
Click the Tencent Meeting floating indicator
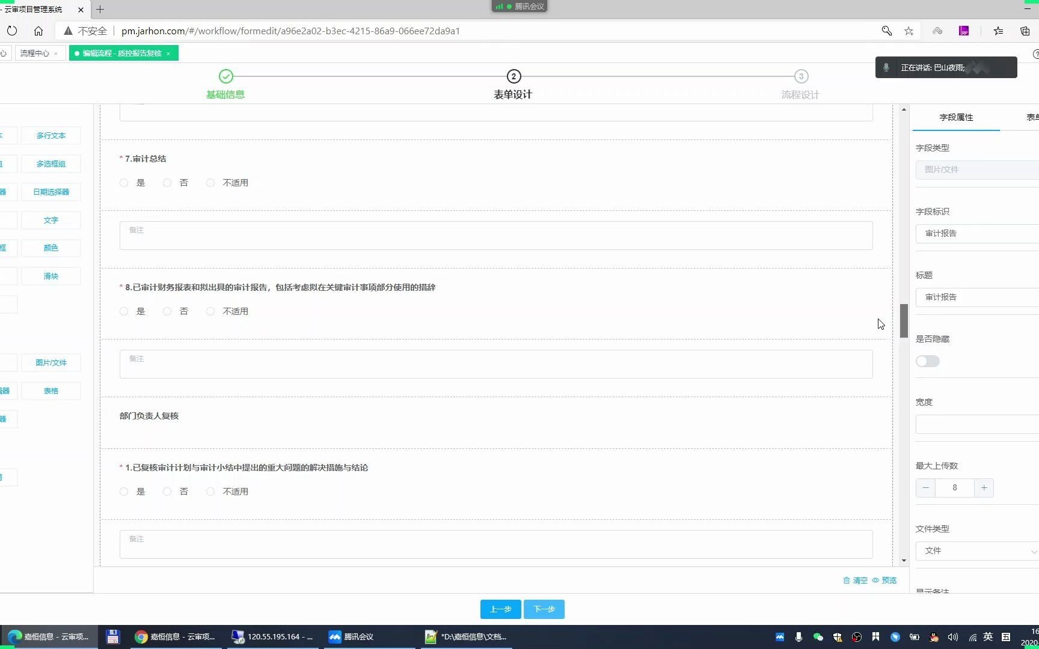pos(519,6)
